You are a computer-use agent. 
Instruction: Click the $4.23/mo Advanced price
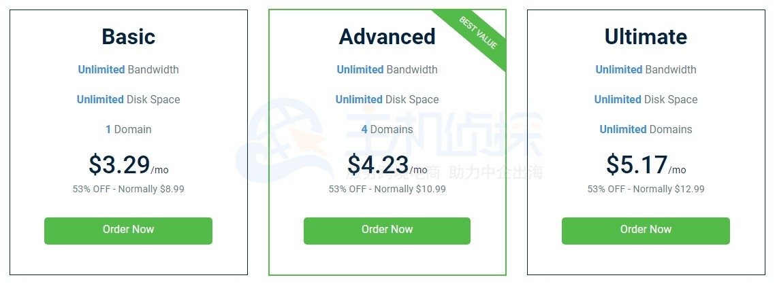tap(387, 165)
